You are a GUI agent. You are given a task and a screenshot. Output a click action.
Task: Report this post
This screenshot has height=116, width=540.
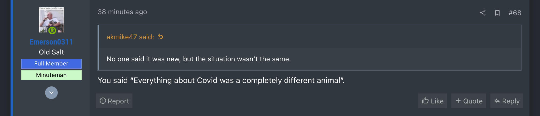pos(114,101)
